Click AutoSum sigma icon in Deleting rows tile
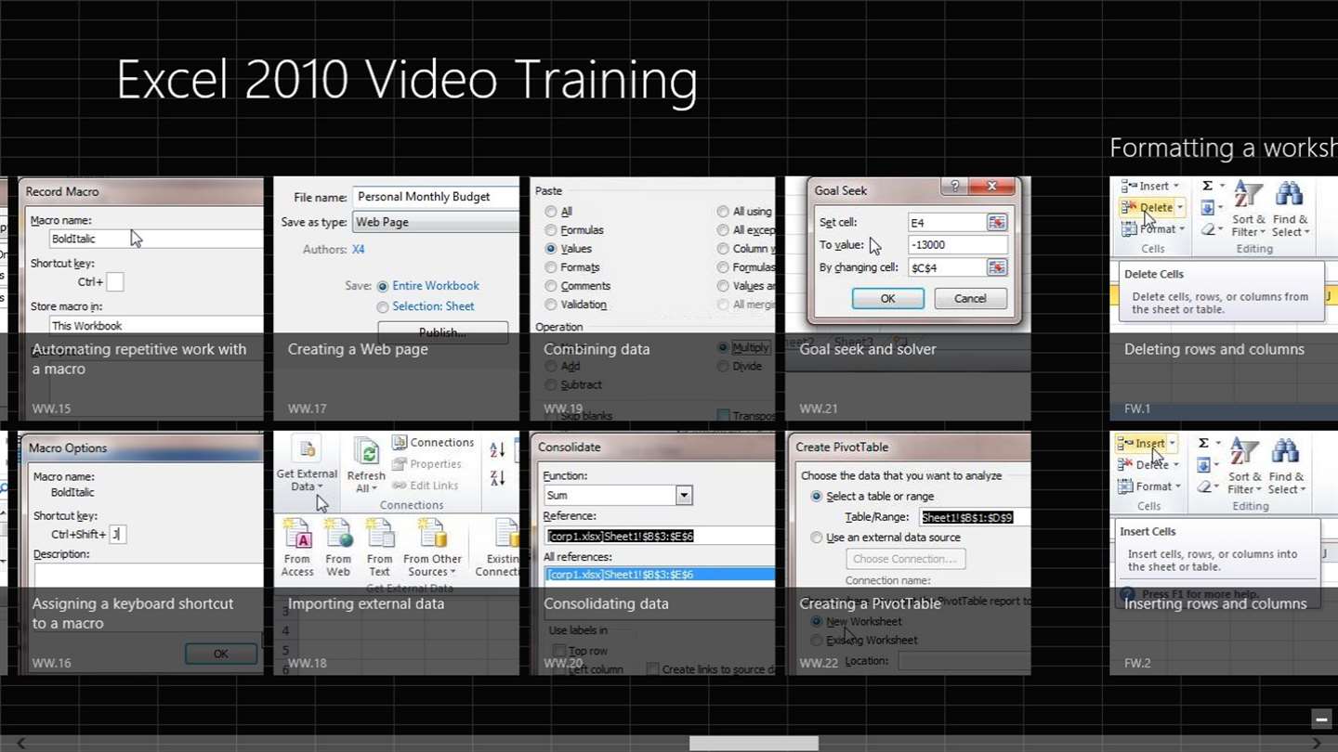 (1208, 186)
